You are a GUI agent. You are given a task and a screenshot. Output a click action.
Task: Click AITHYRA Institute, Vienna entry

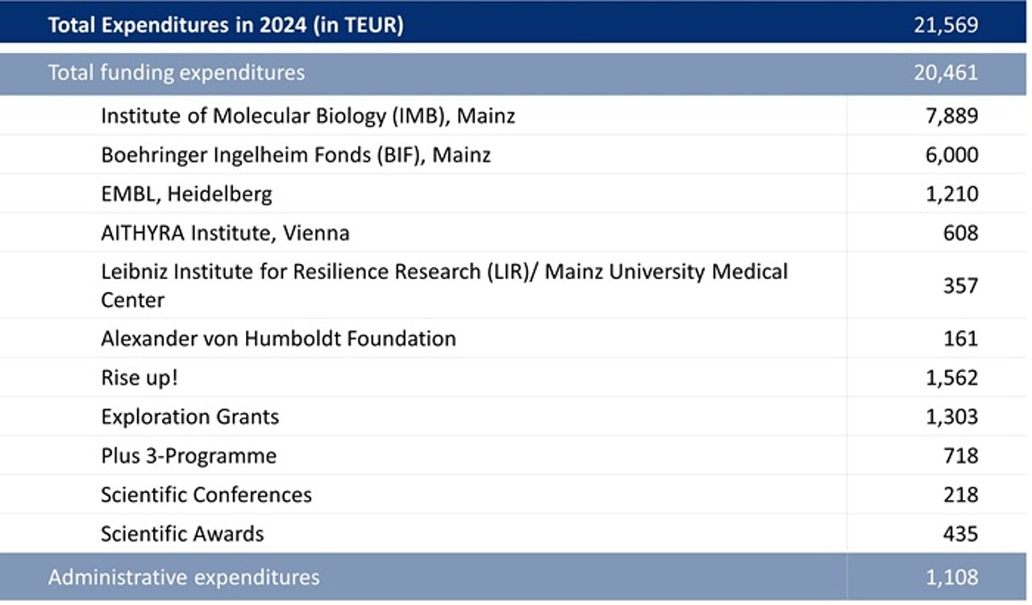coord(225,234)
